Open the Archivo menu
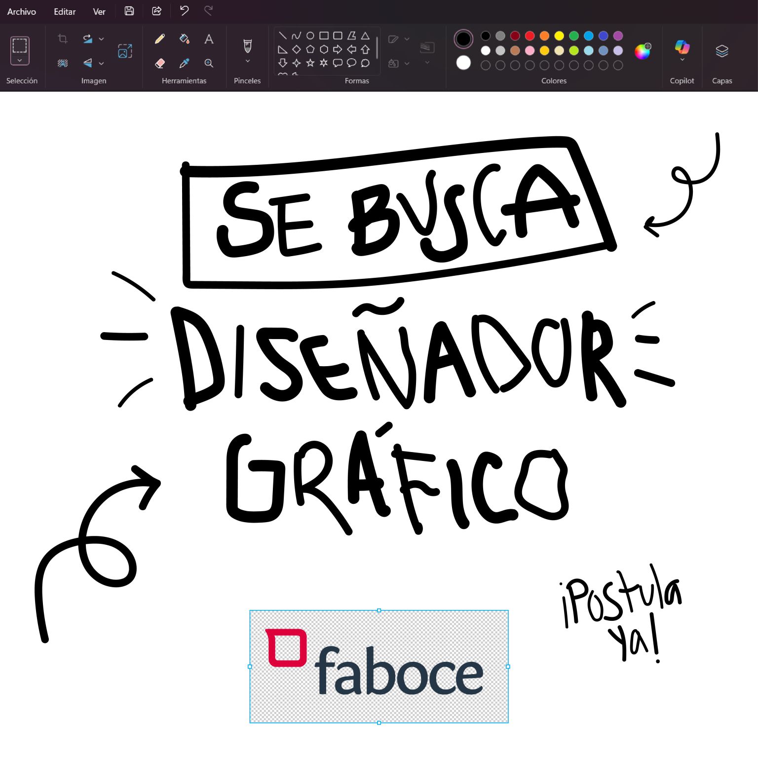 (x=22, y=11)
